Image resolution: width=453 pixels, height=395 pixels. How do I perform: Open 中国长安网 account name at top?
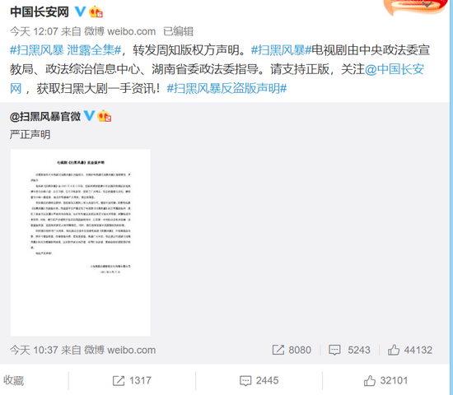click(40, 12)
